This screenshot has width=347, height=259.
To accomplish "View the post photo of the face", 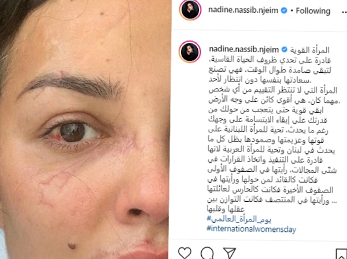I will coord(85,129).
